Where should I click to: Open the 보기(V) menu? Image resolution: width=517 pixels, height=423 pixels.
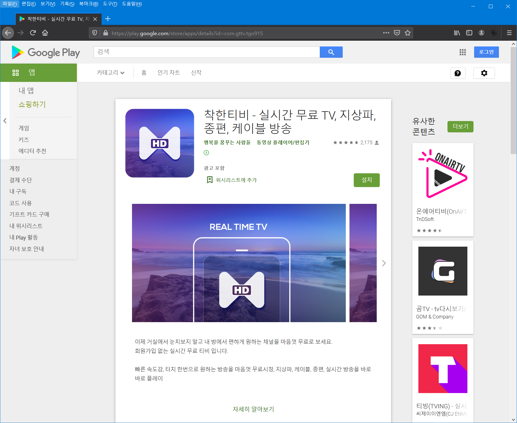pos(48,4)
